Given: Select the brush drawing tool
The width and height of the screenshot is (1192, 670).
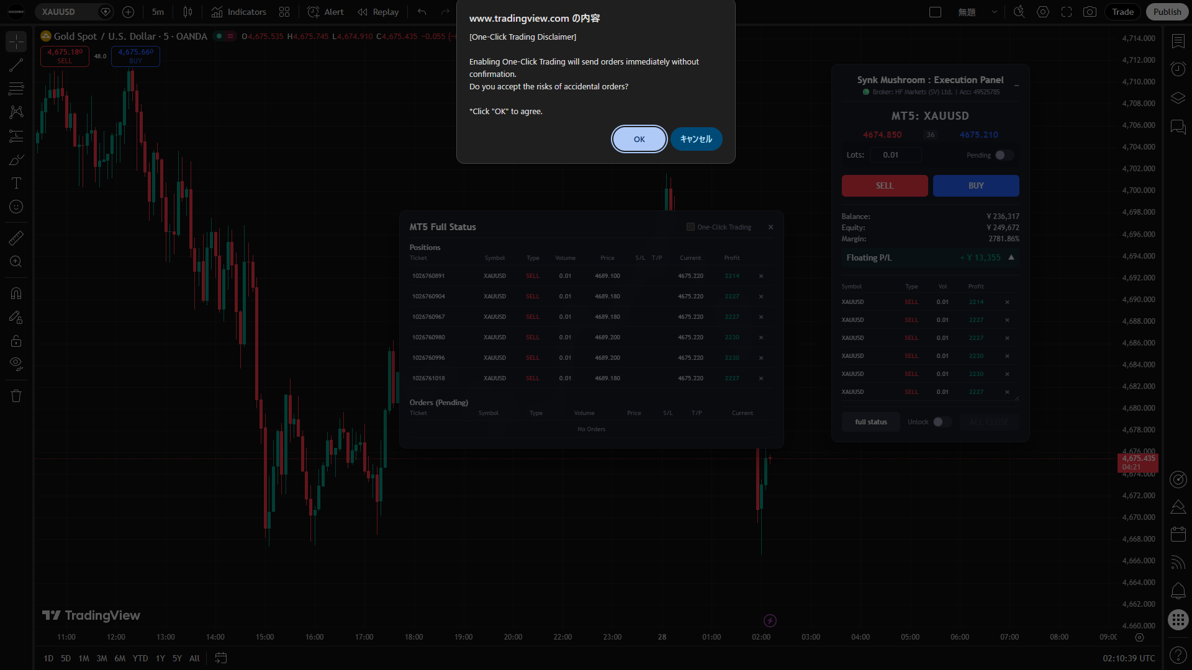Looking at the screenshot, I should [x=16, y=159].
